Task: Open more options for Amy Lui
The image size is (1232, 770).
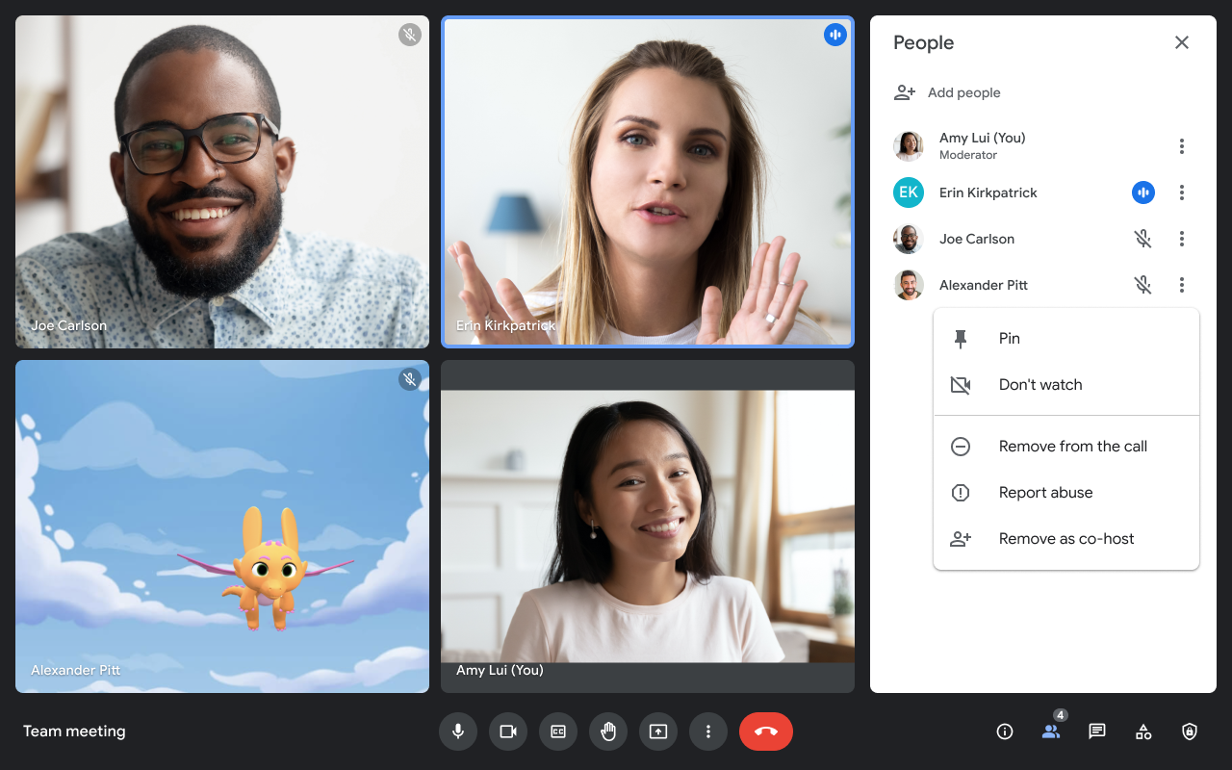Action: (1182, 145)
